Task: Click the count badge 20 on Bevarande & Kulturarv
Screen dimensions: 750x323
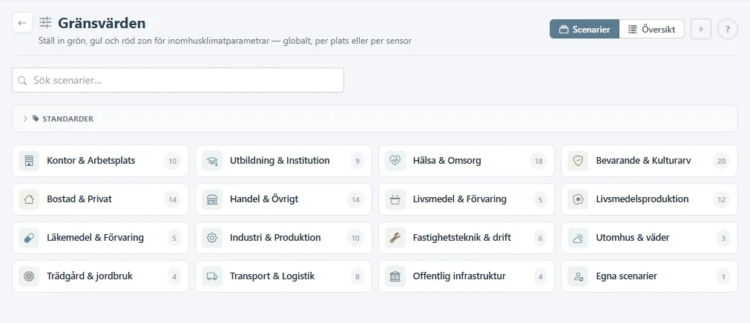Action: pyautogui.click(x=721, y=161)
